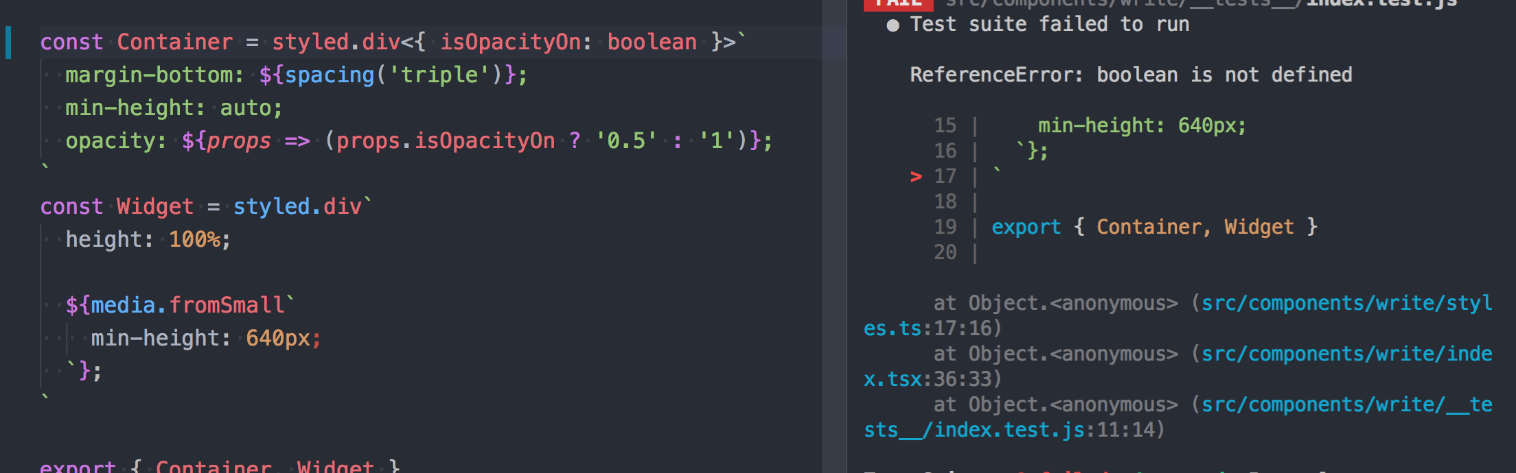The height and width of the screenshot is (473, 1516).
Task: Click the Container name in the const declaration
Action: point(174,43)
